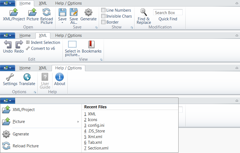The image size is (240, 153).
Task: Toggle the Invisible Chars checkbox
Action: [x=103, y=16]
